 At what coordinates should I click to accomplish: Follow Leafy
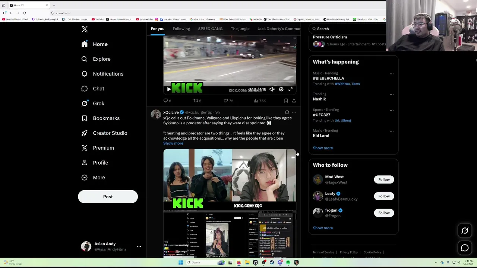[x=384, y=196]
